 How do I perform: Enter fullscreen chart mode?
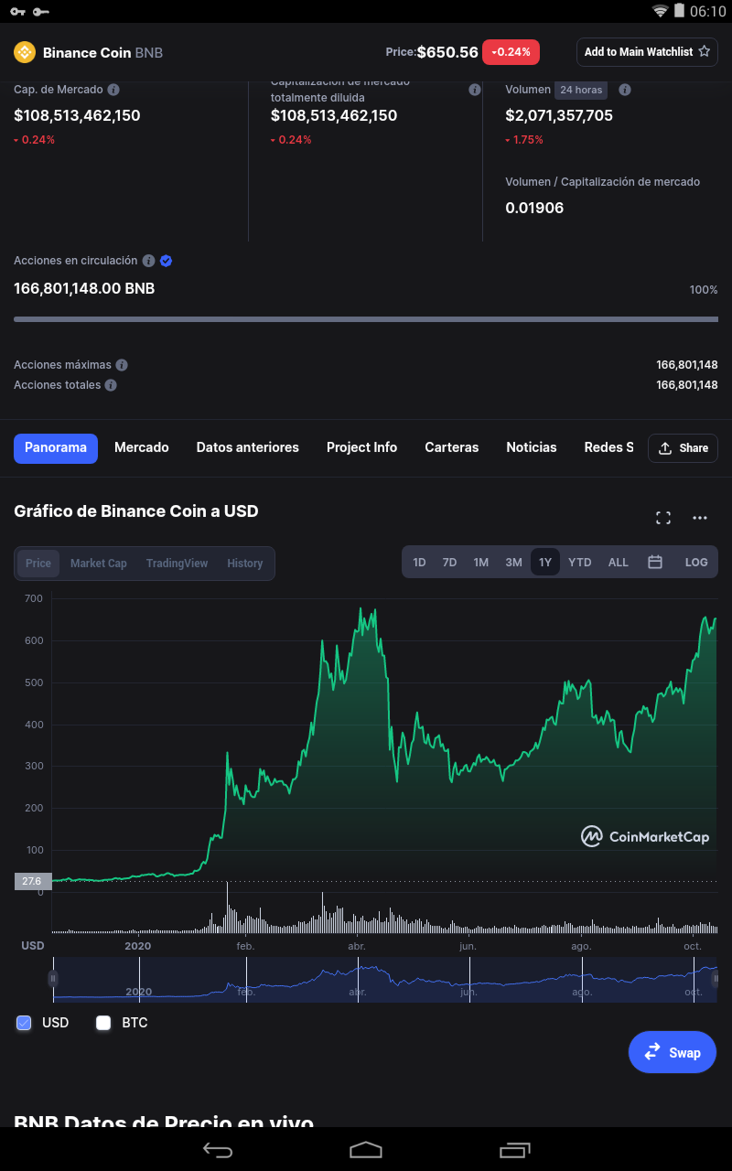click(663, 518)
